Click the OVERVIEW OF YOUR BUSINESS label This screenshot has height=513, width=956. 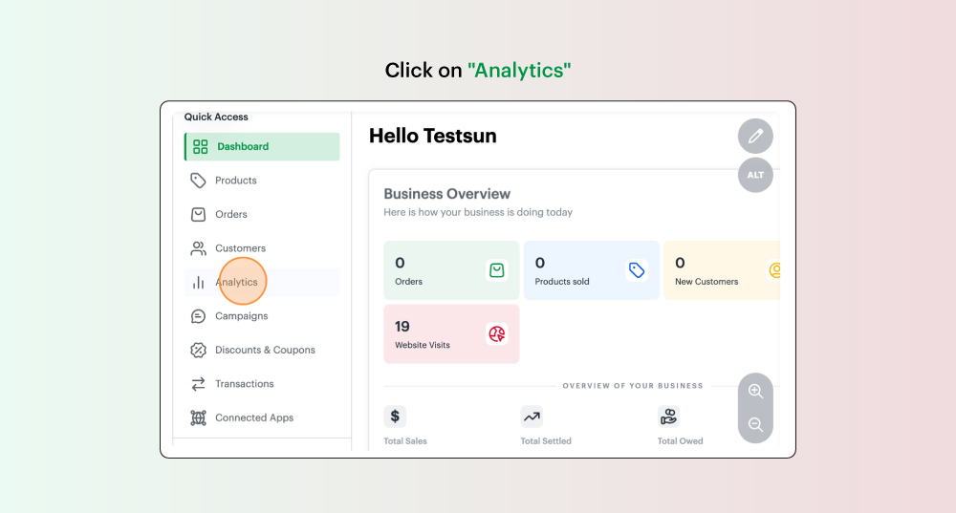(633, 386)
